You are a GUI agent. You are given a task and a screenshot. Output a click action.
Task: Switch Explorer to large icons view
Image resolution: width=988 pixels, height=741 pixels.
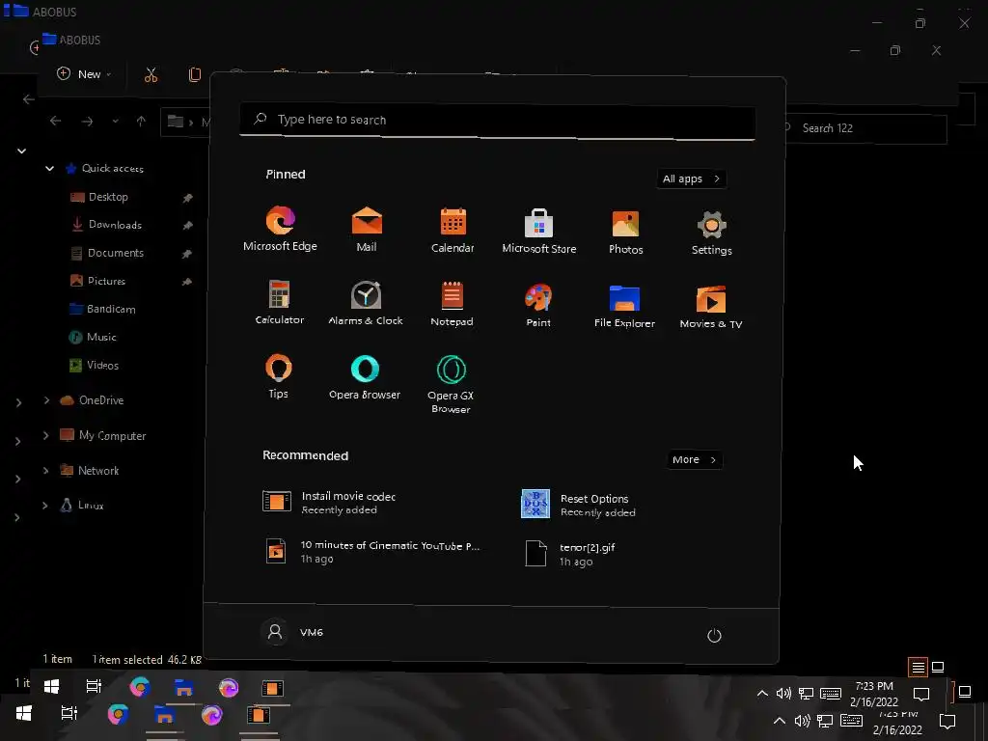(x=938, y=667)
